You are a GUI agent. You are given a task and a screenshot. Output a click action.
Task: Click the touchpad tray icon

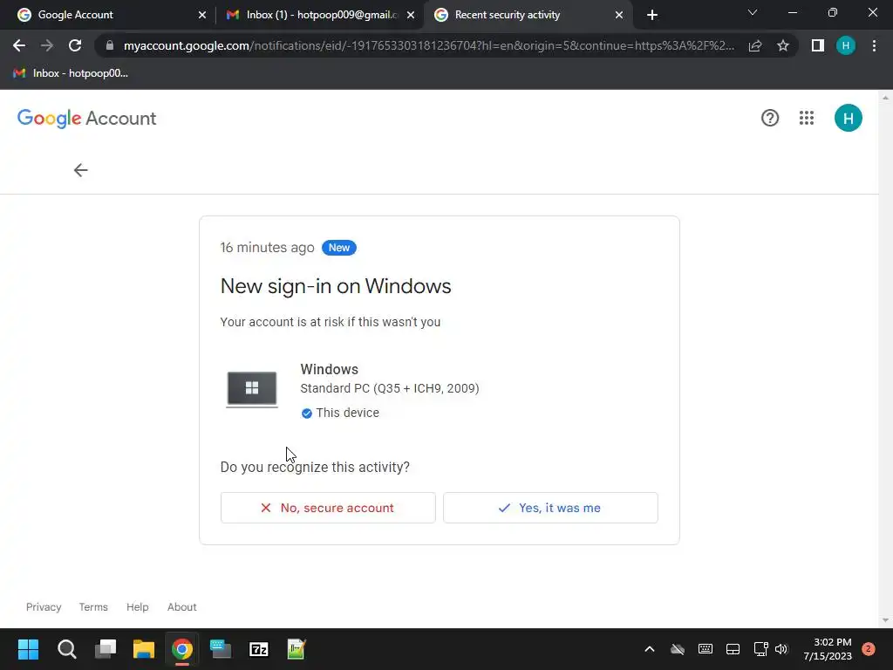click(733, 649)
